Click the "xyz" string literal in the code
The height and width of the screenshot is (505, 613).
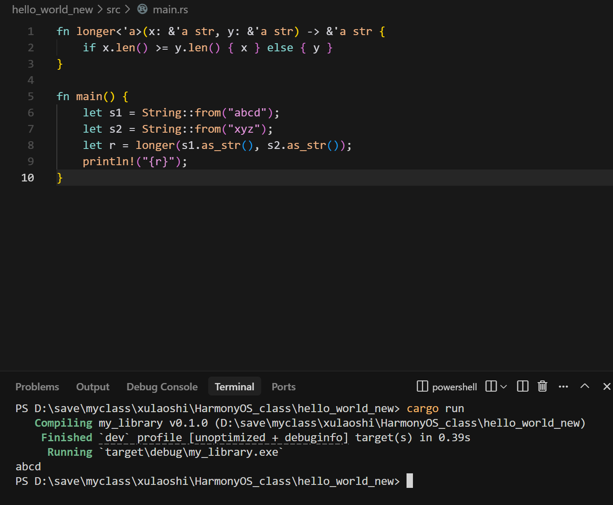coord(244,129)
